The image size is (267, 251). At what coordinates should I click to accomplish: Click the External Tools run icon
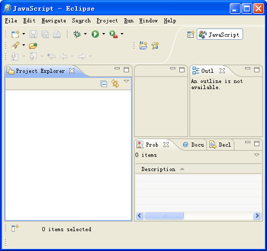[x=114, y=34]
